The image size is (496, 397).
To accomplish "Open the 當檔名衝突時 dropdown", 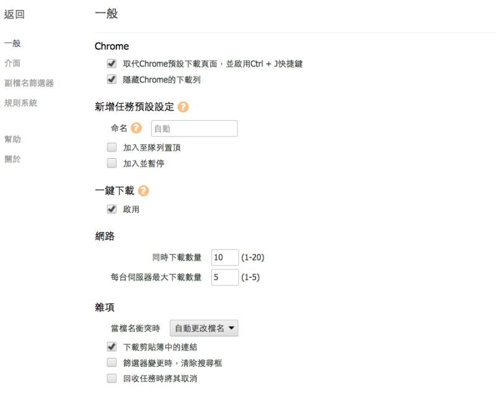I will (204, 329).
